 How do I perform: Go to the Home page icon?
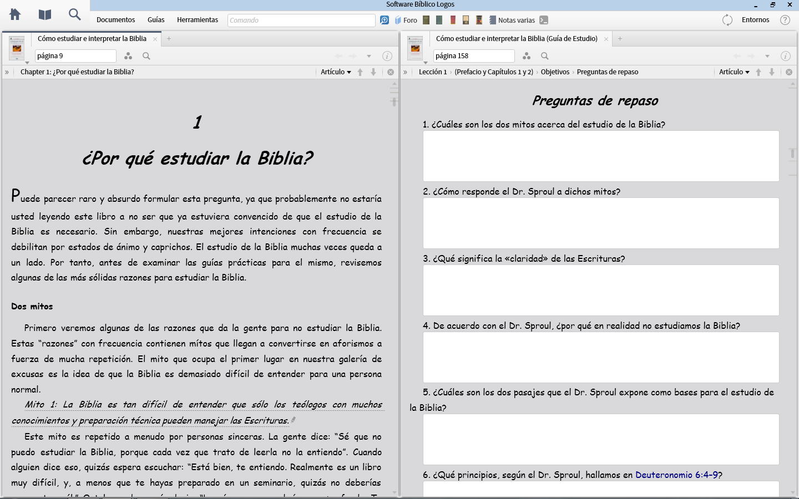coord(15,14)
